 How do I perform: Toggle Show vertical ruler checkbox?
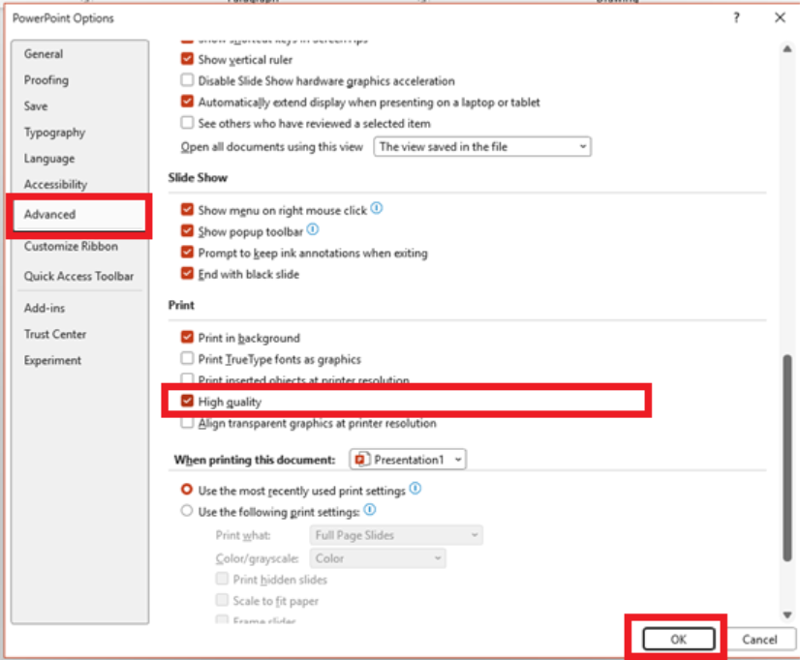point(187,59)
